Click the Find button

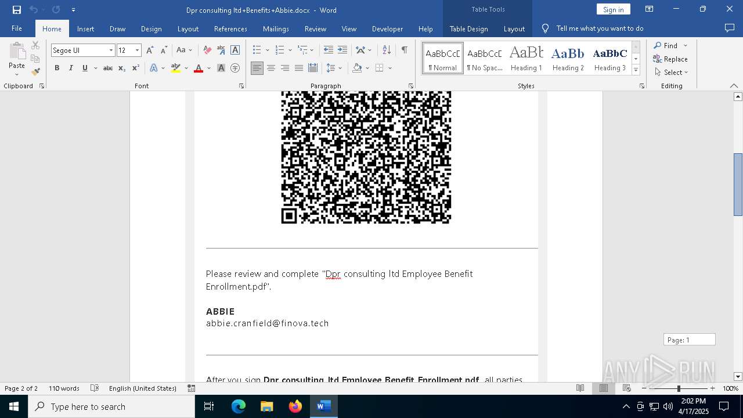tap(665, 45)
